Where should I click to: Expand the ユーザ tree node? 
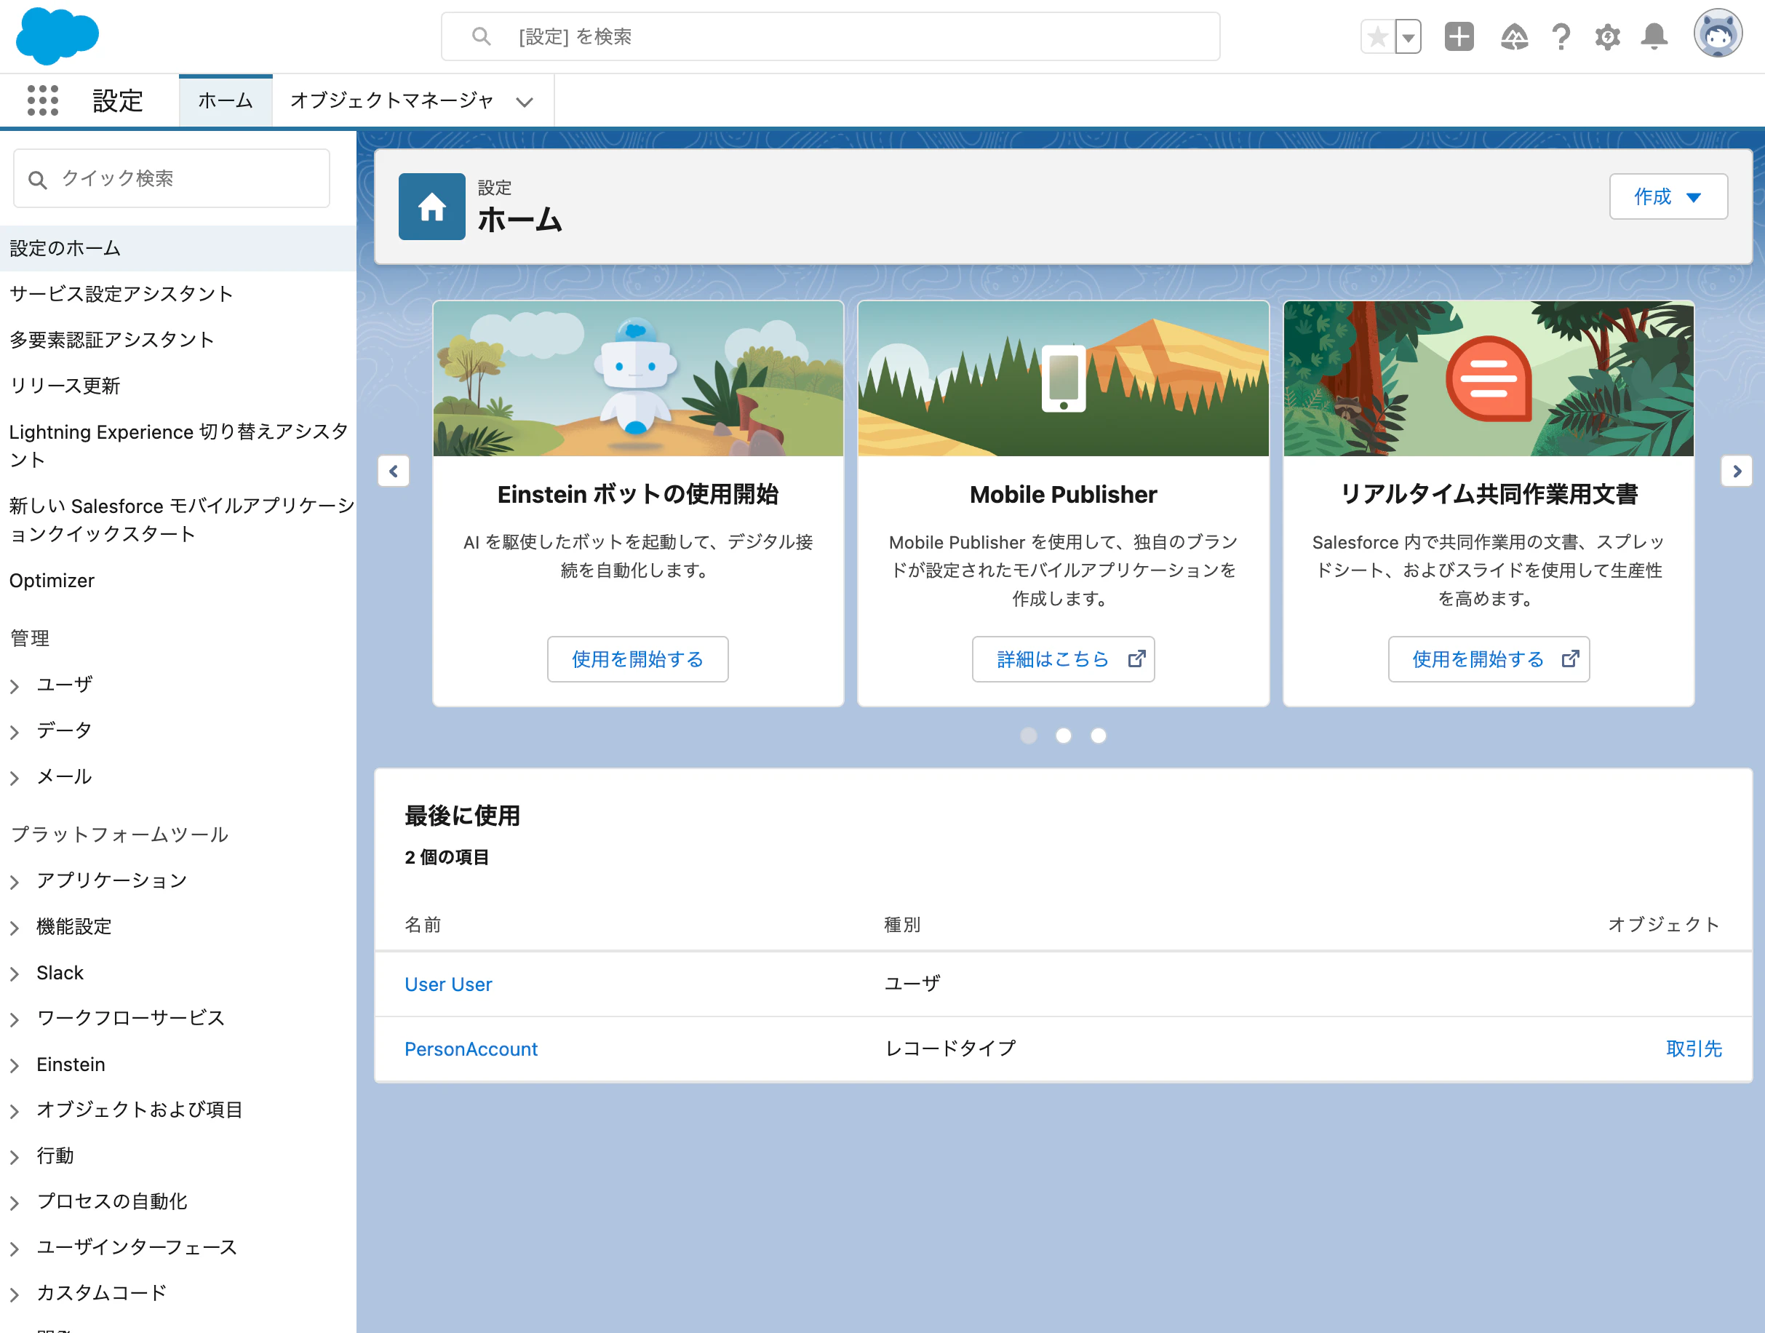click(x=15, y=685)
